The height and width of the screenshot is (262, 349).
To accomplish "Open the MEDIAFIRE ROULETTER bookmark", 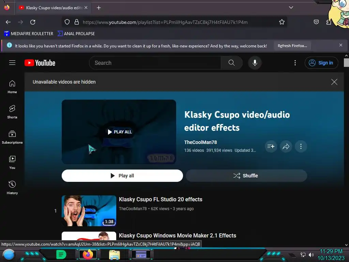I will [x=29, y=34].
